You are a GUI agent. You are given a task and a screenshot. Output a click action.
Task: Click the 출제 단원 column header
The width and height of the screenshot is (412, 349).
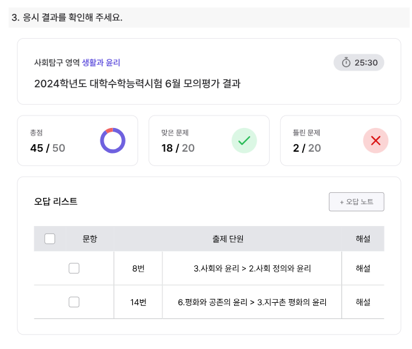pyautogui.click(x=228, y=239)
